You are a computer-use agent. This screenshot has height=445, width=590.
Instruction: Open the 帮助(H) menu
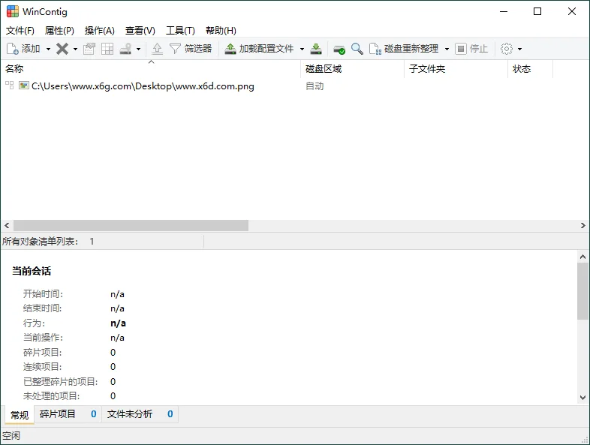[221, 31]
